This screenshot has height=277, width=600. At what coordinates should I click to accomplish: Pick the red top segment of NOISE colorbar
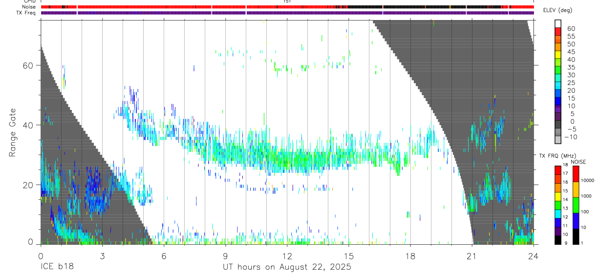576,174
